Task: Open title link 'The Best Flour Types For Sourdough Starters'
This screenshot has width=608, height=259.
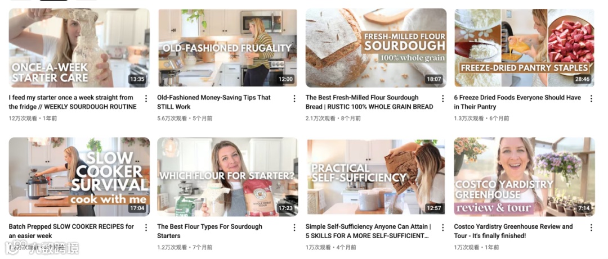Action: (x=210, y=231)
